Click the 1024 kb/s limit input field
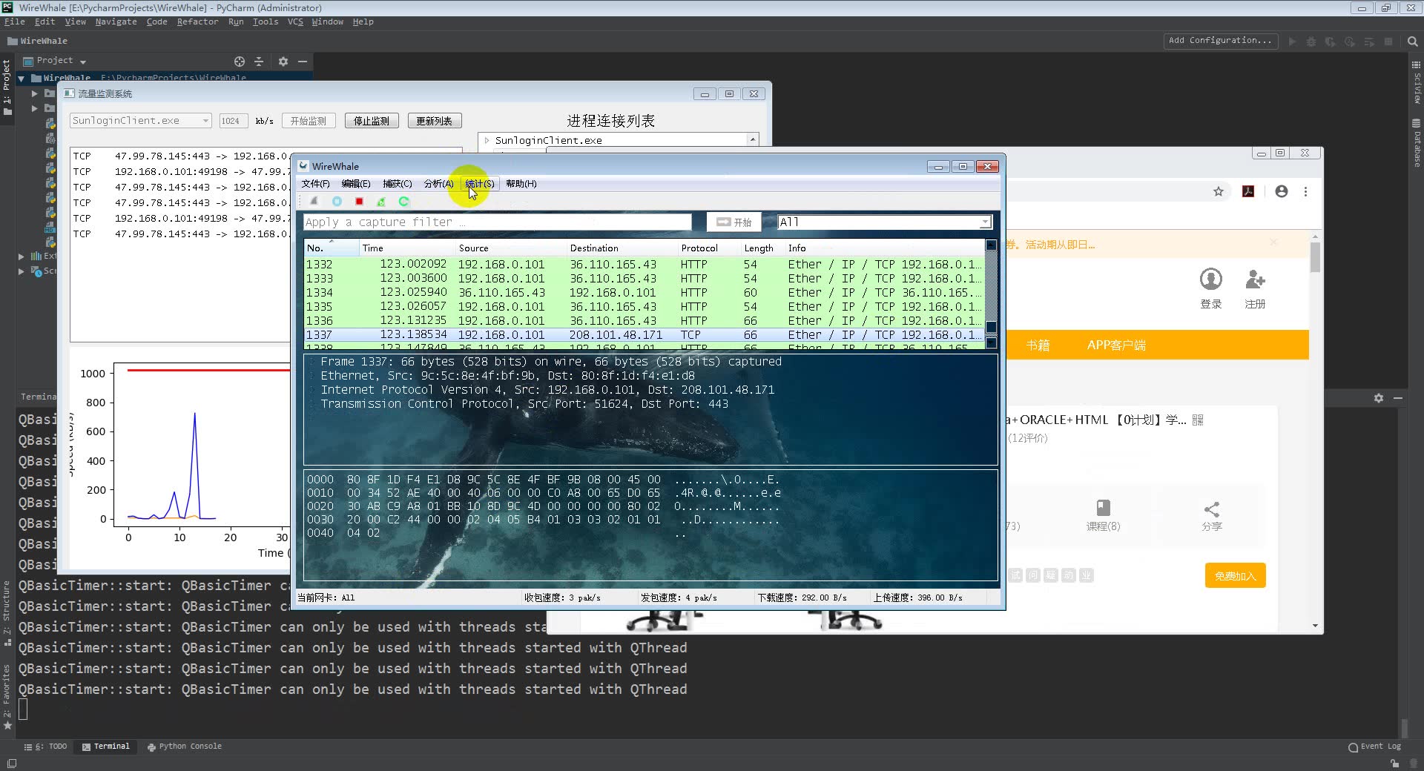 click(233, 121)
